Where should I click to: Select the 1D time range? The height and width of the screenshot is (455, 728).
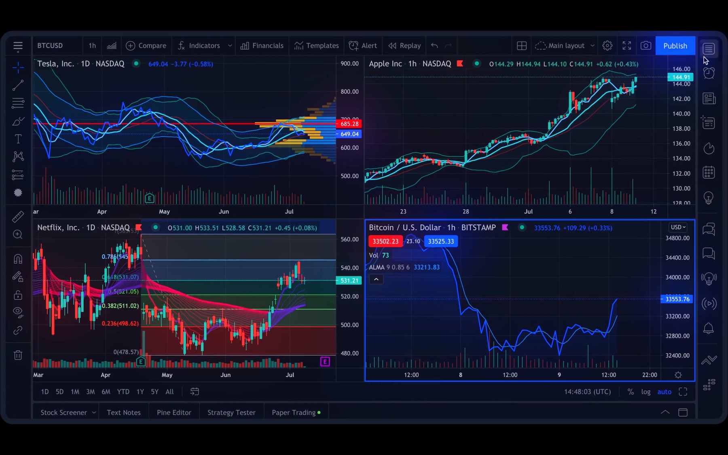(x=45, y=392)
